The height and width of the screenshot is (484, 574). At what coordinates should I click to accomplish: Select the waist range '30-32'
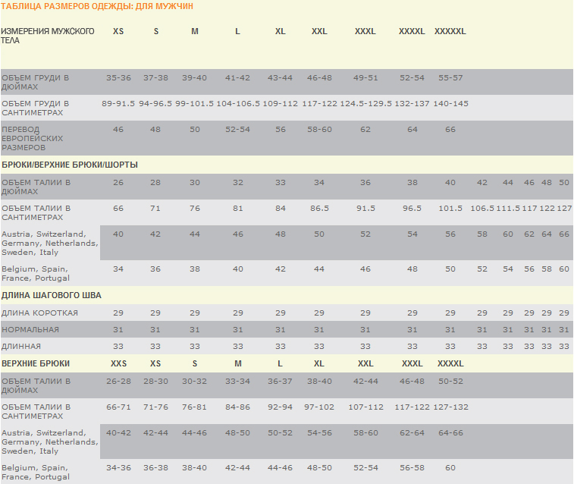point(194,382)
